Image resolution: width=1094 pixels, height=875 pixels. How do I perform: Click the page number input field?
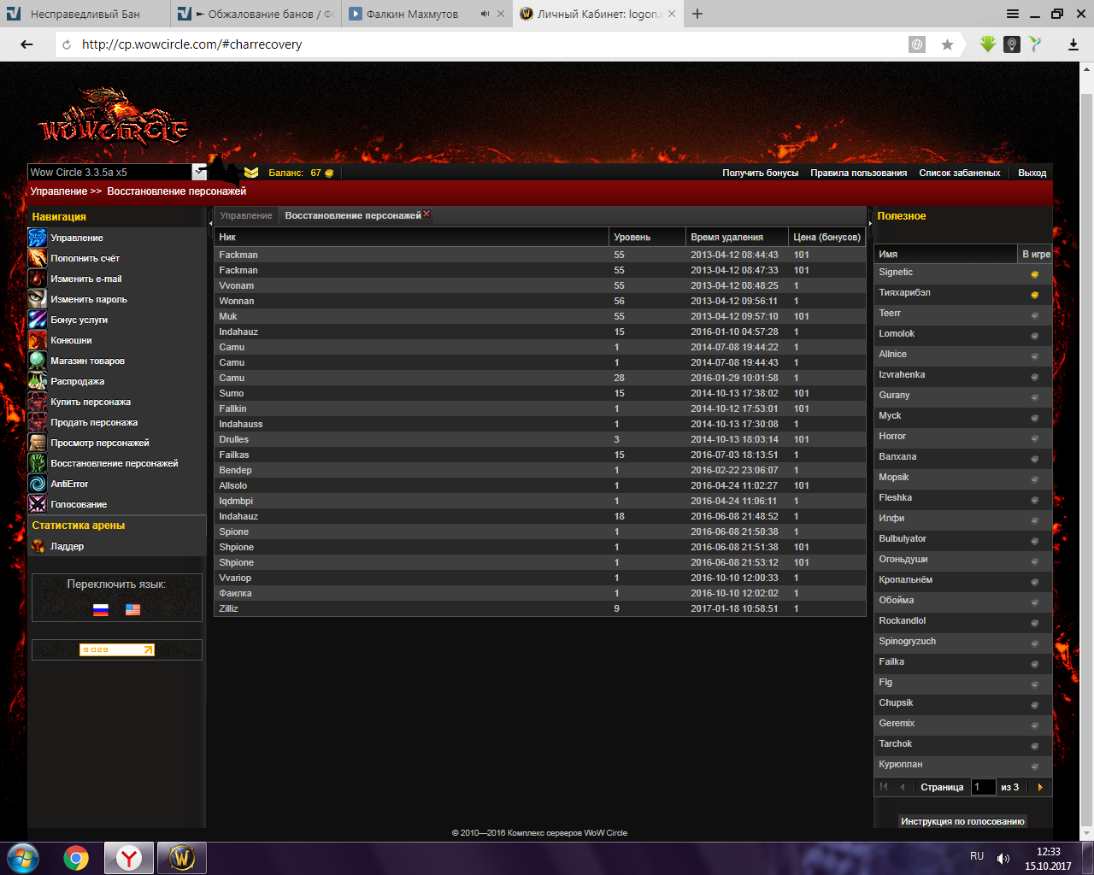coord(983,787)
